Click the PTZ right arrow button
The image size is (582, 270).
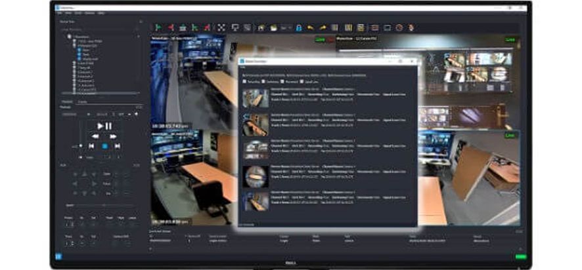(94, 183)
